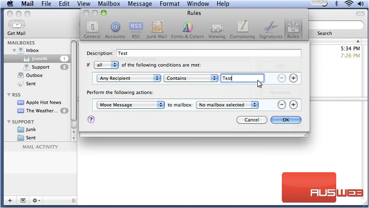The height and width of the screenshot is (208, 369).
Task: Open the Mail menu
Action: coord(27,4)
